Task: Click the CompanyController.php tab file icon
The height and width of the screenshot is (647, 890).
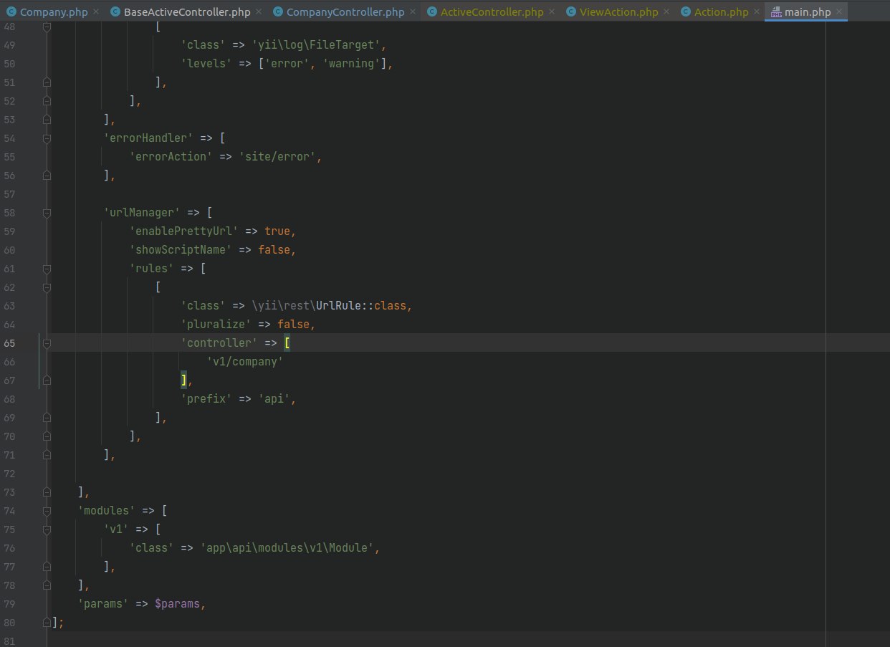Action: point(277,12)
